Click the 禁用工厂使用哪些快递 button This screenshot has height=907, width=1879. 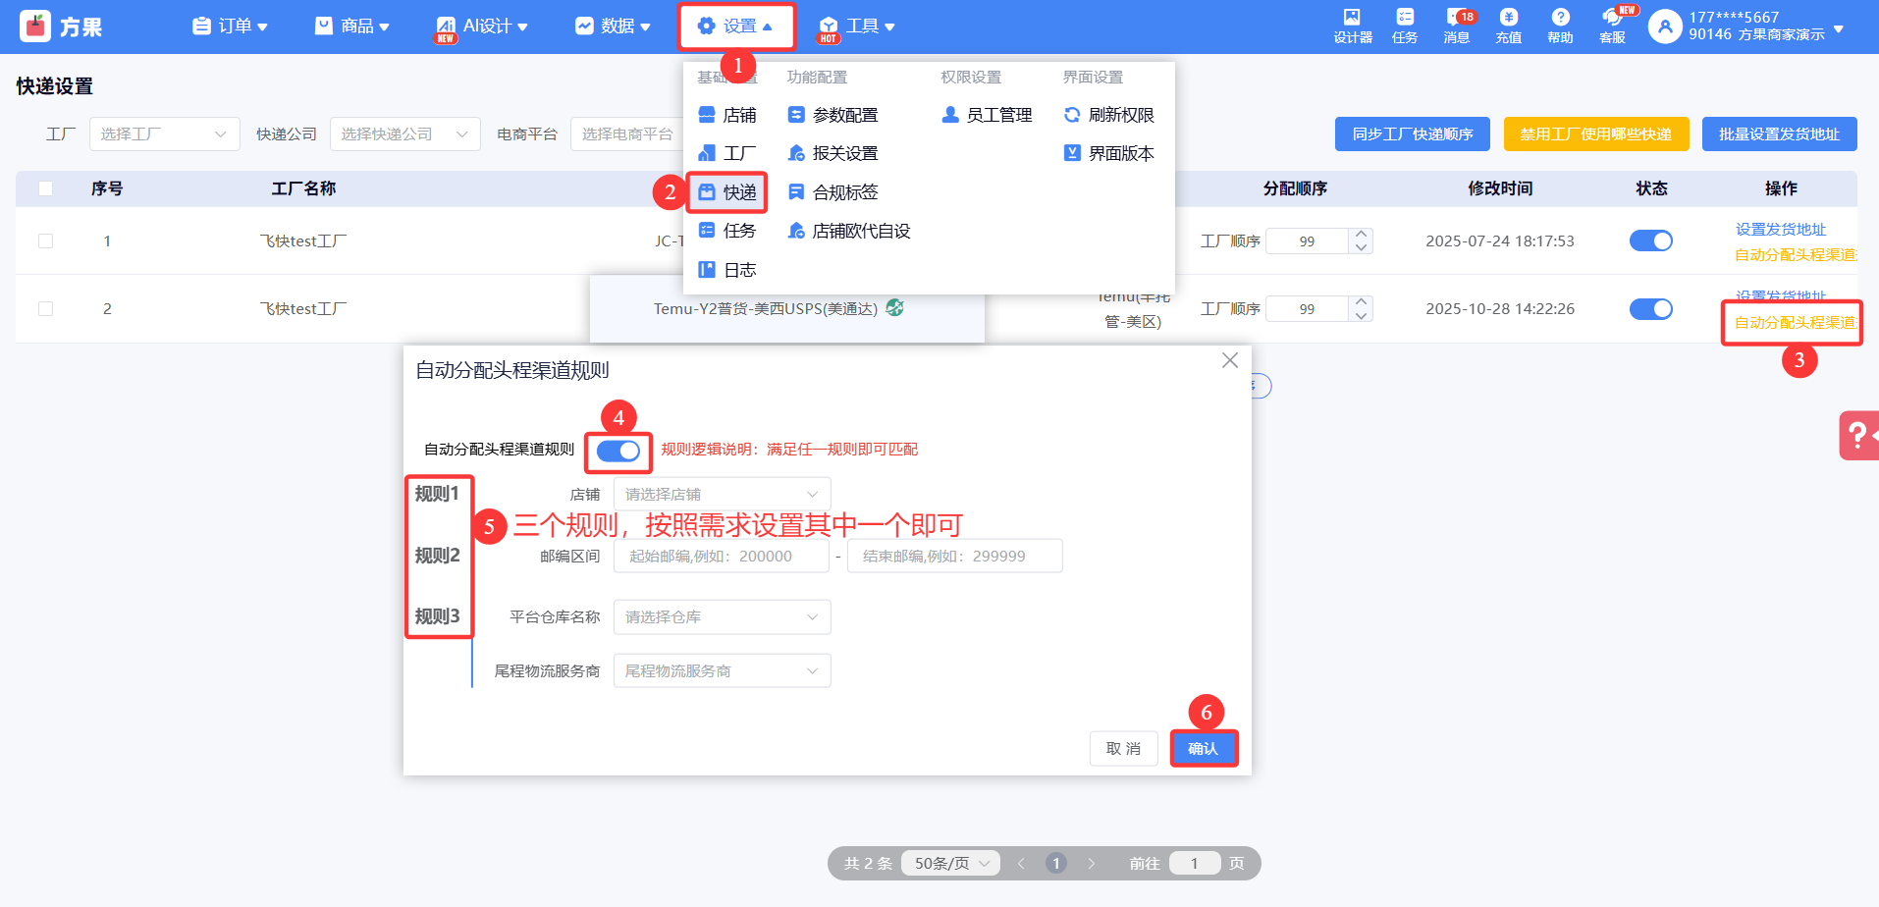point(1596,134)
